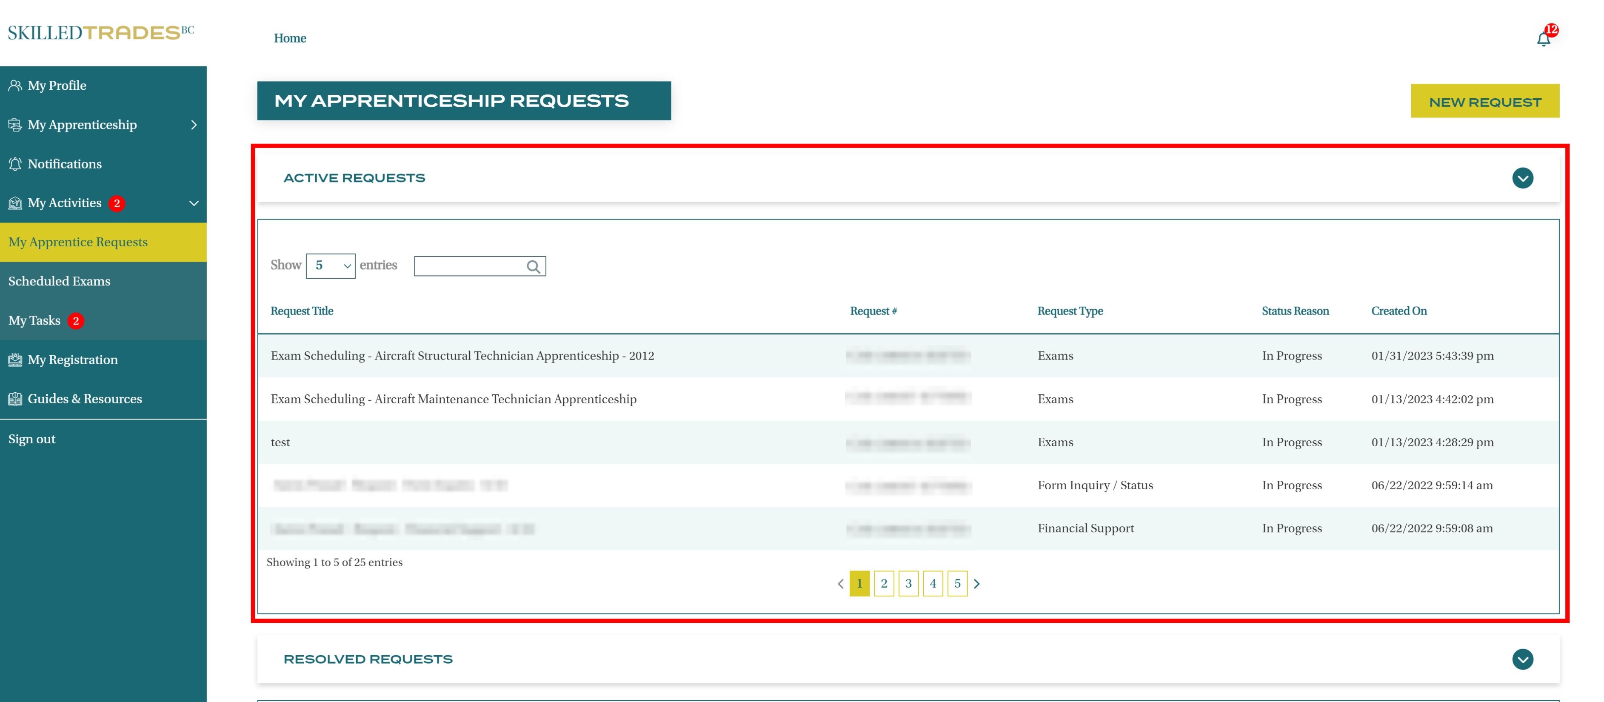Open Scheduled Exams menu item
This screenshot has height=702, width=1604.
click(x=59, y=281)
